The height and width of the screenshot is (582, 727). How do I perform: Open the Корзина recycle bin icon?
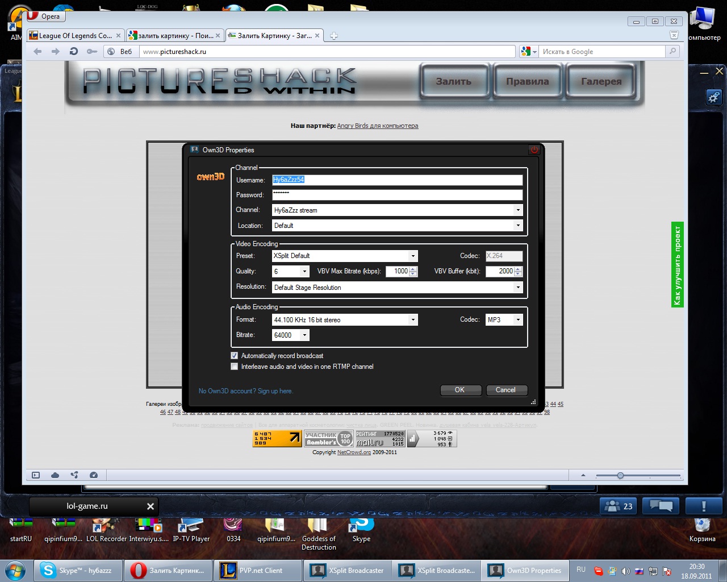pos(703,530)
